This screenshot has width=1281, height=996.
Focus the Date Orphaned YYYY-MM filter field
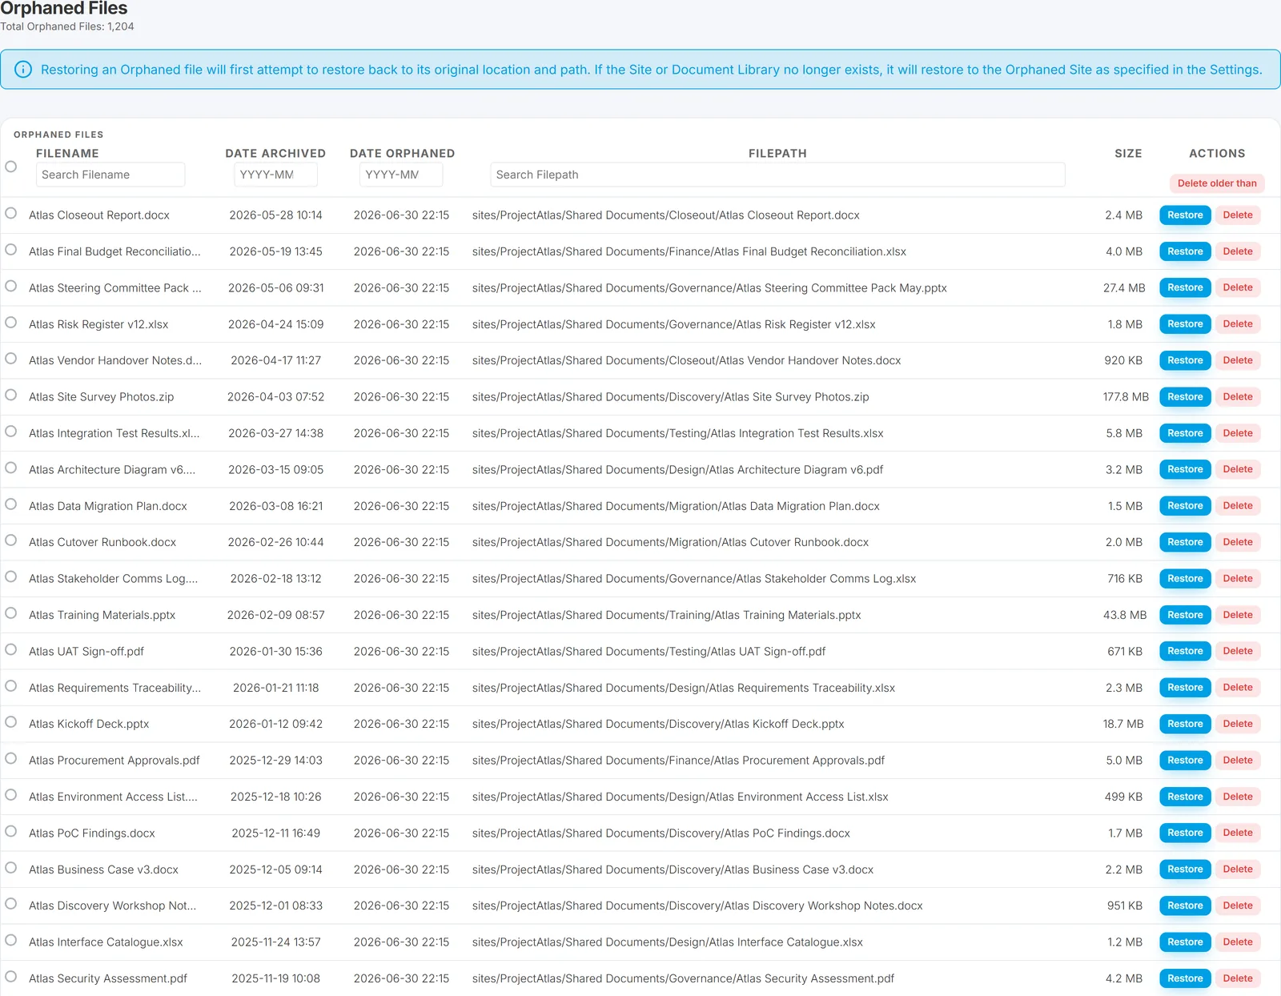coord(401,175)
